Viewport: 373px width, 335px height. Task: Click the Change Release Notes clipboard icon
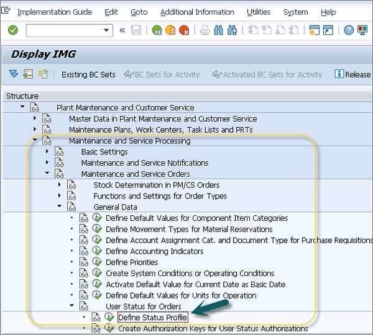(x=43, y=74)
